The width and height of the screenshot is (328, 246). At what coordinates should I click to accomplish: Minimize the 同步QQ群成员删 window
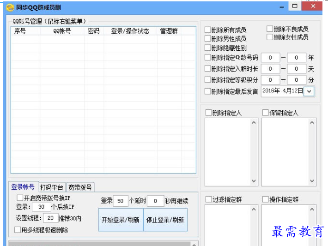tap(282, 7)
